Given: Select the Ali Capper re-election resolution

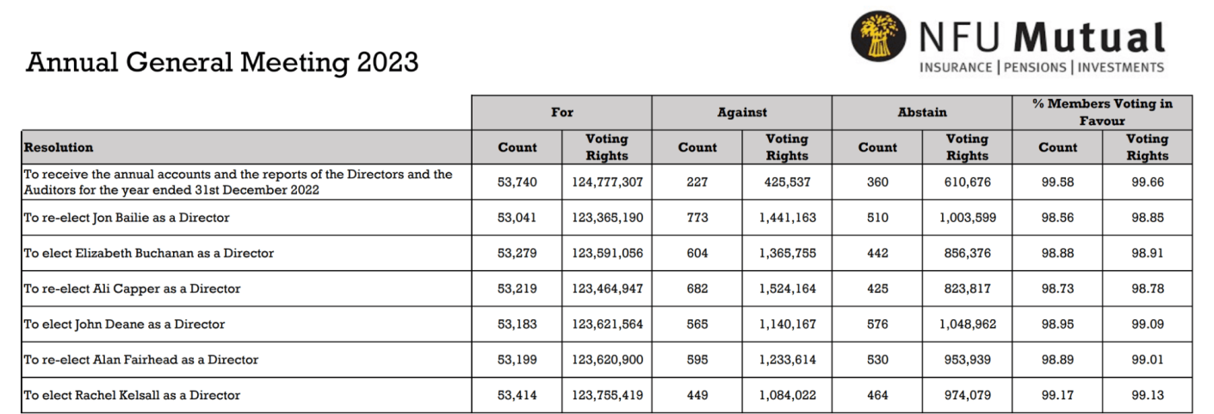Looking at the screenshot, I should pos(132,288).
